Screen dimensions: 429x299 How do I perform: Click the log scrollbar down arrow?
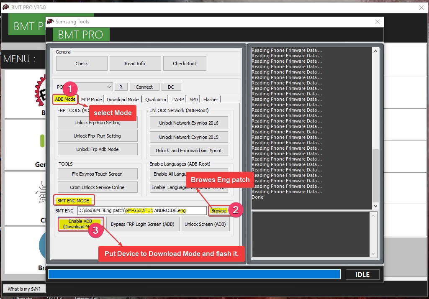click(376, 206)
